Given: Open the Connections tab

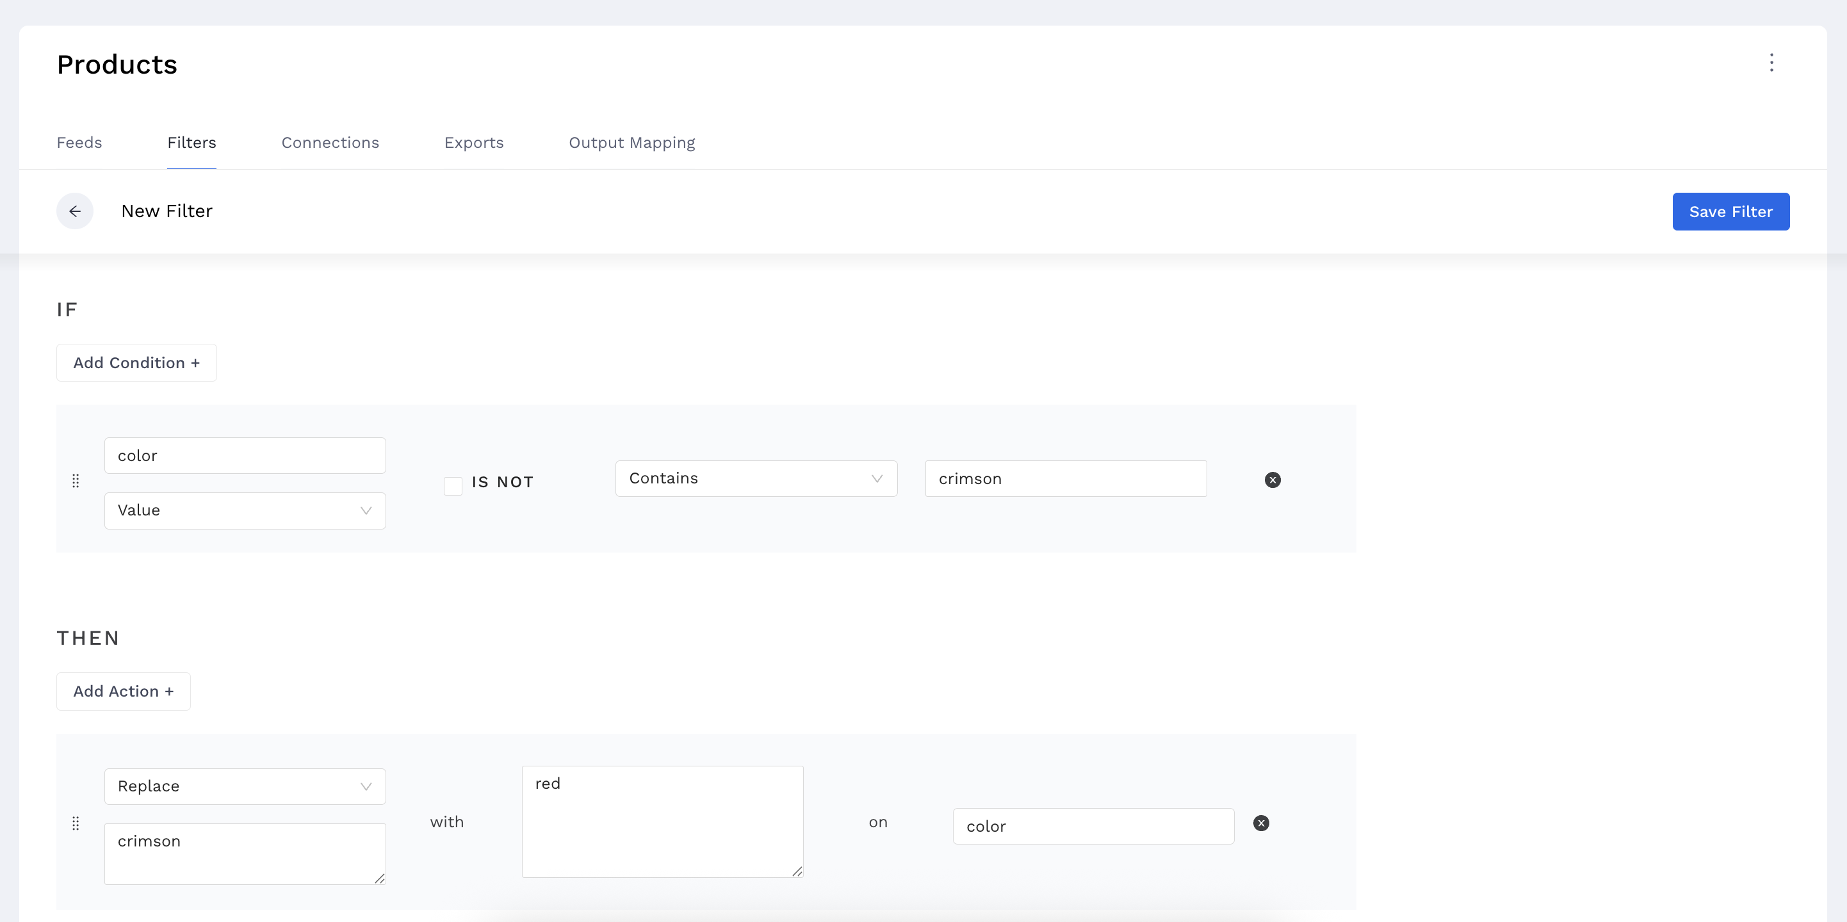Looking at the screenshot, I should pyautogui.click(x=330, y=143).
